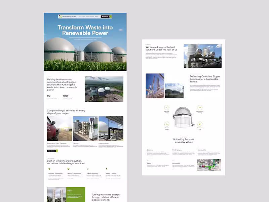
Task: Click the Transport Fuel circular icon
Action: click(200, 124)
